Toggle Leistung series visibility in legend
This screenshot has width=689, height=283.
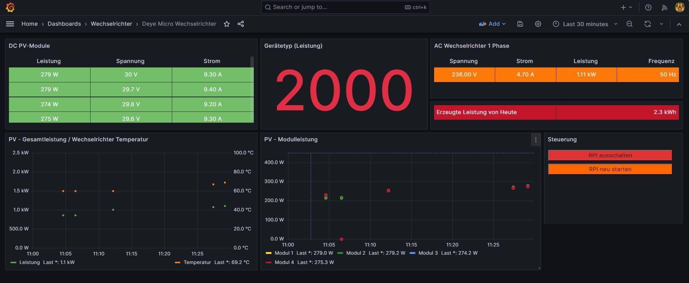(29, 262)
